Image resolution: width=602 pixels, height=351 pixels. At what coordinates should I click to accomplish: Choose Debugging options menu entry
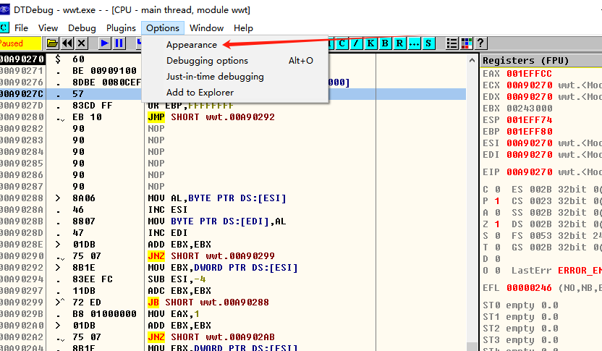coord(207,61)
